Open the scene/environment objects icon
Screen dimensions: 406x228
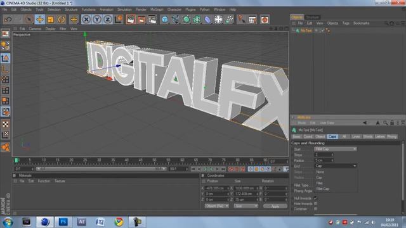218,20
